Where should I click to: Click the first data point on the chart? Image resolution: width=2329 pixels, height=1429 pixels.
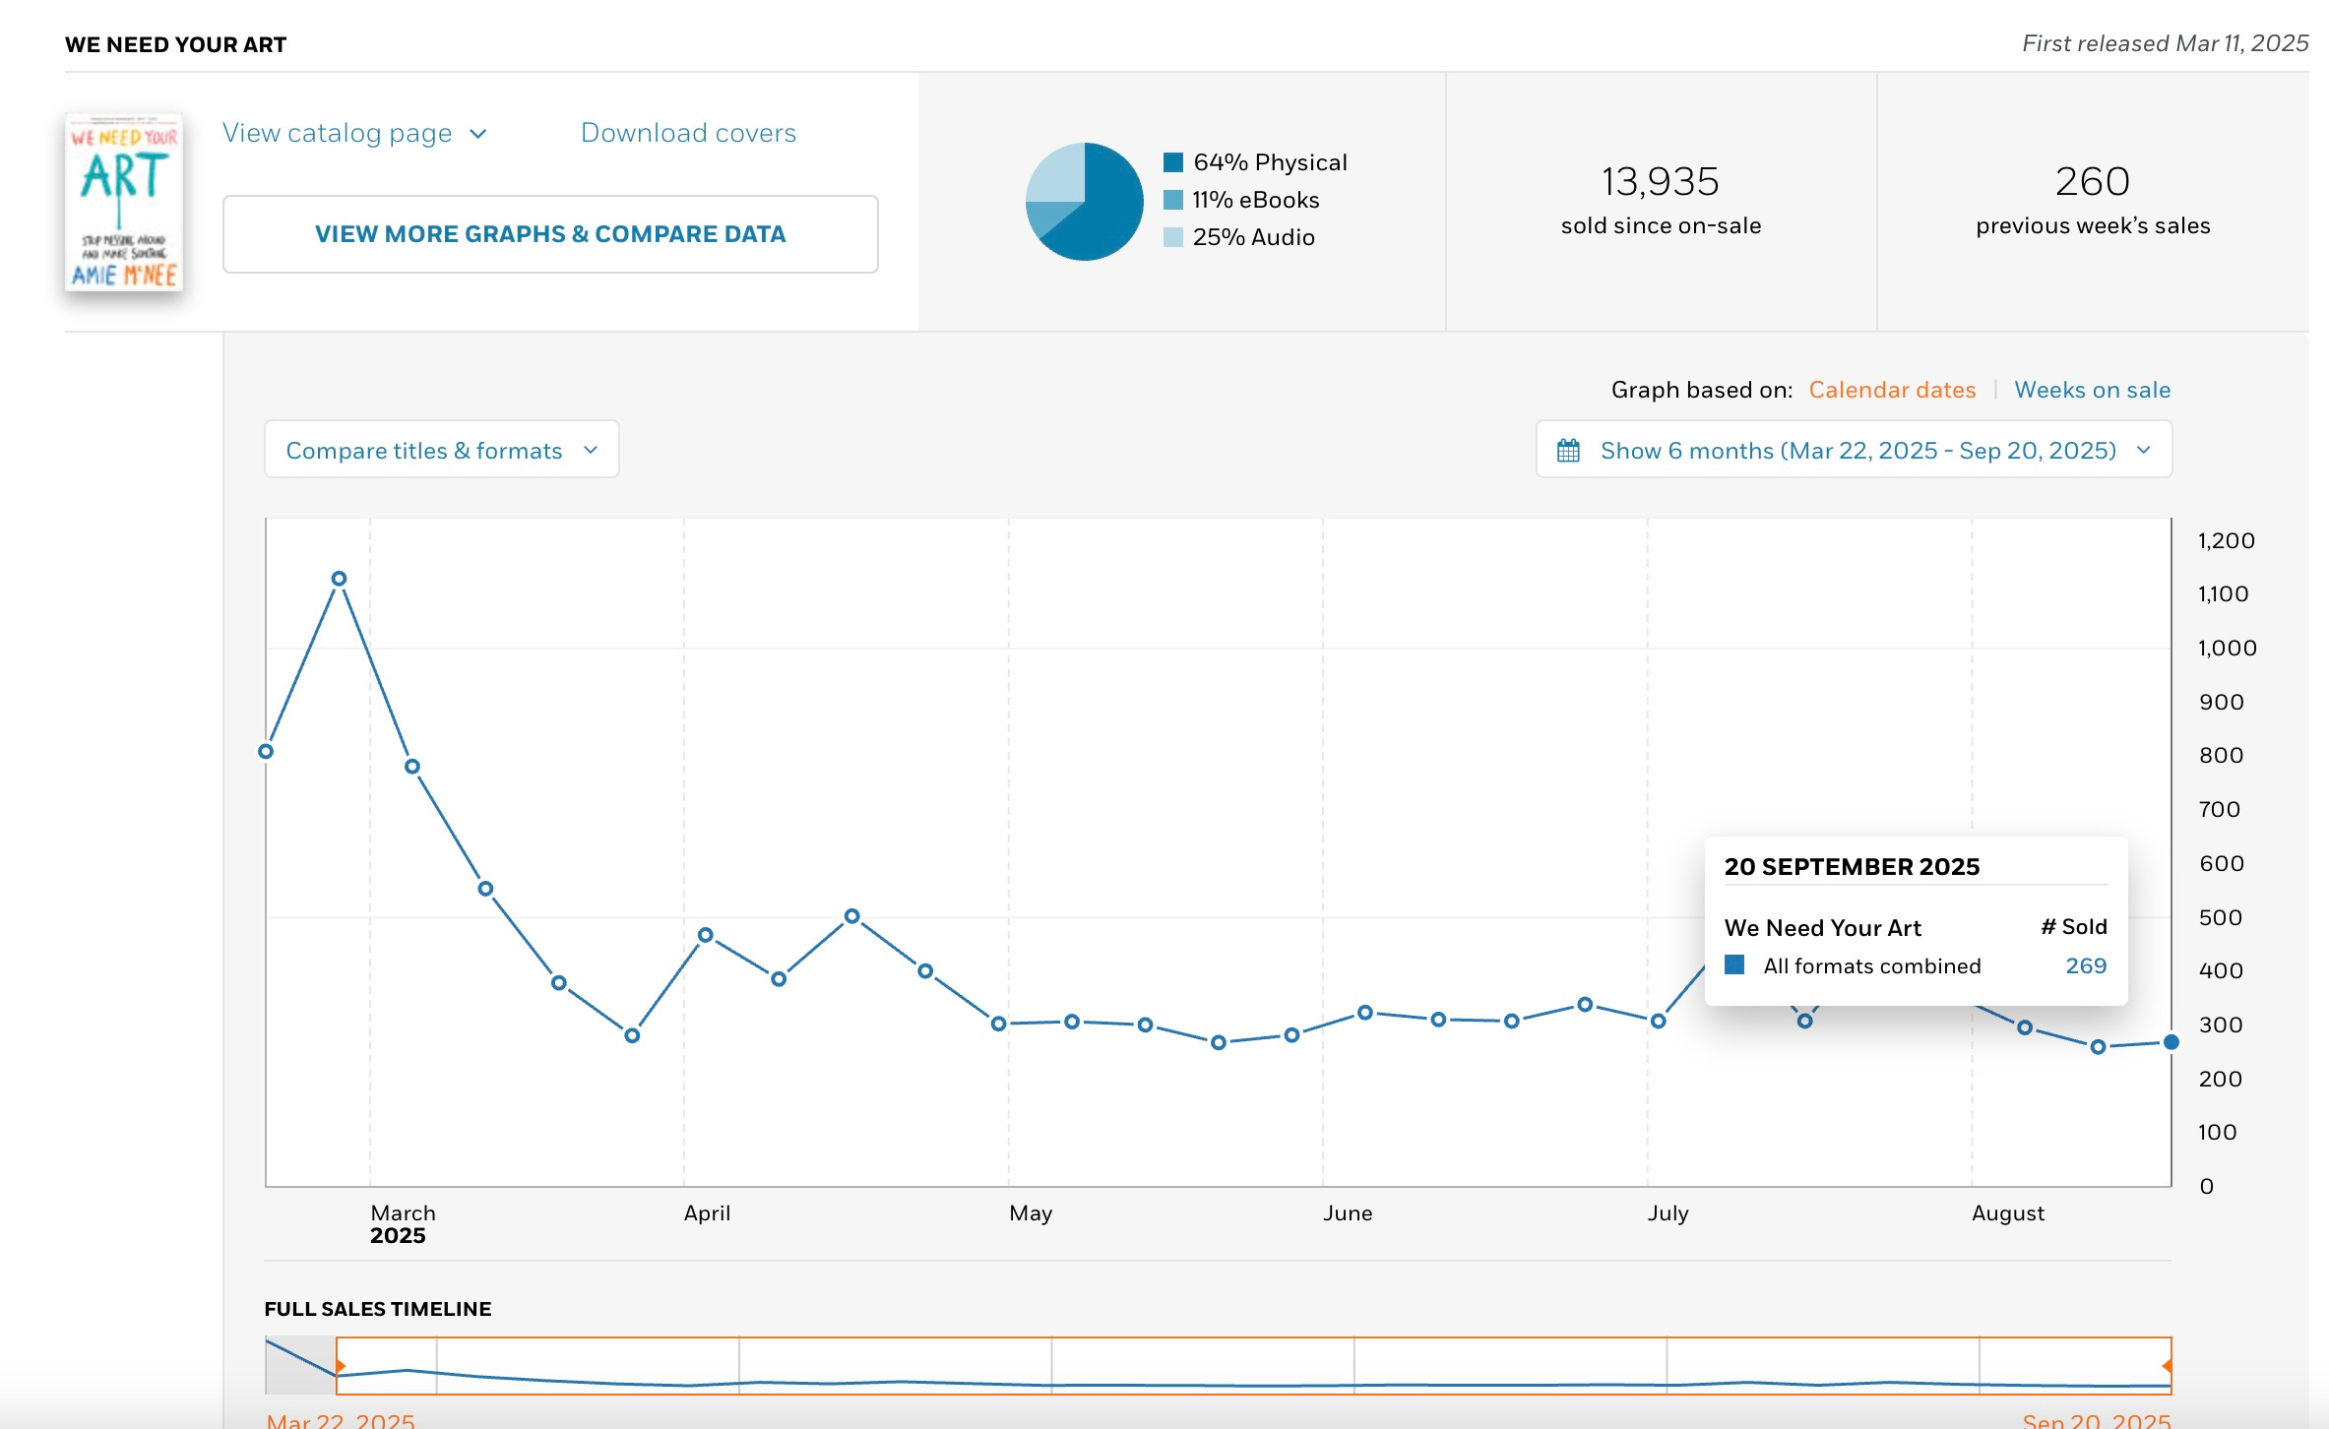click(x=266, y=751)
